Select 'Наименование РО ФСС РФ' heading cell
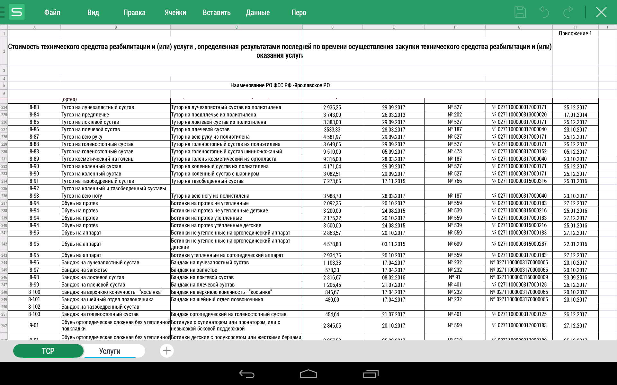This screenshot has width=617, height=385. pos(280,85)
